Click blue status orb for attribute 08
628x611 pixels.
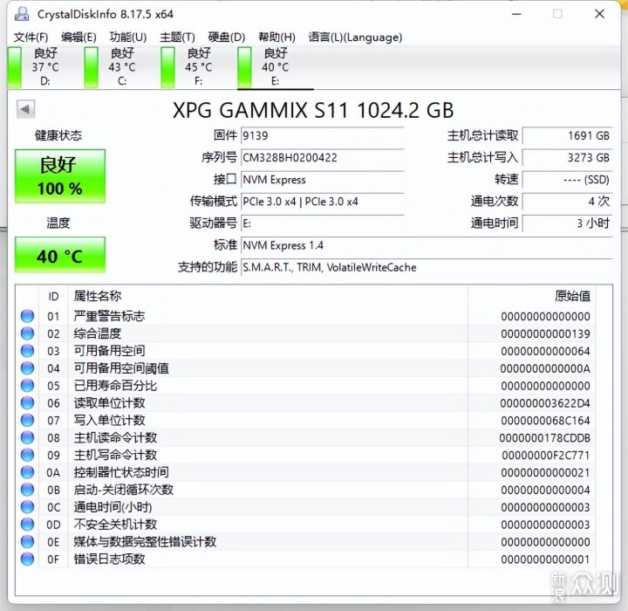pos(27,437)
